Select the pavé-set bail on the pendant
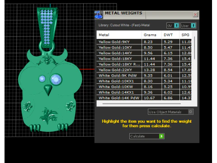 47,28
